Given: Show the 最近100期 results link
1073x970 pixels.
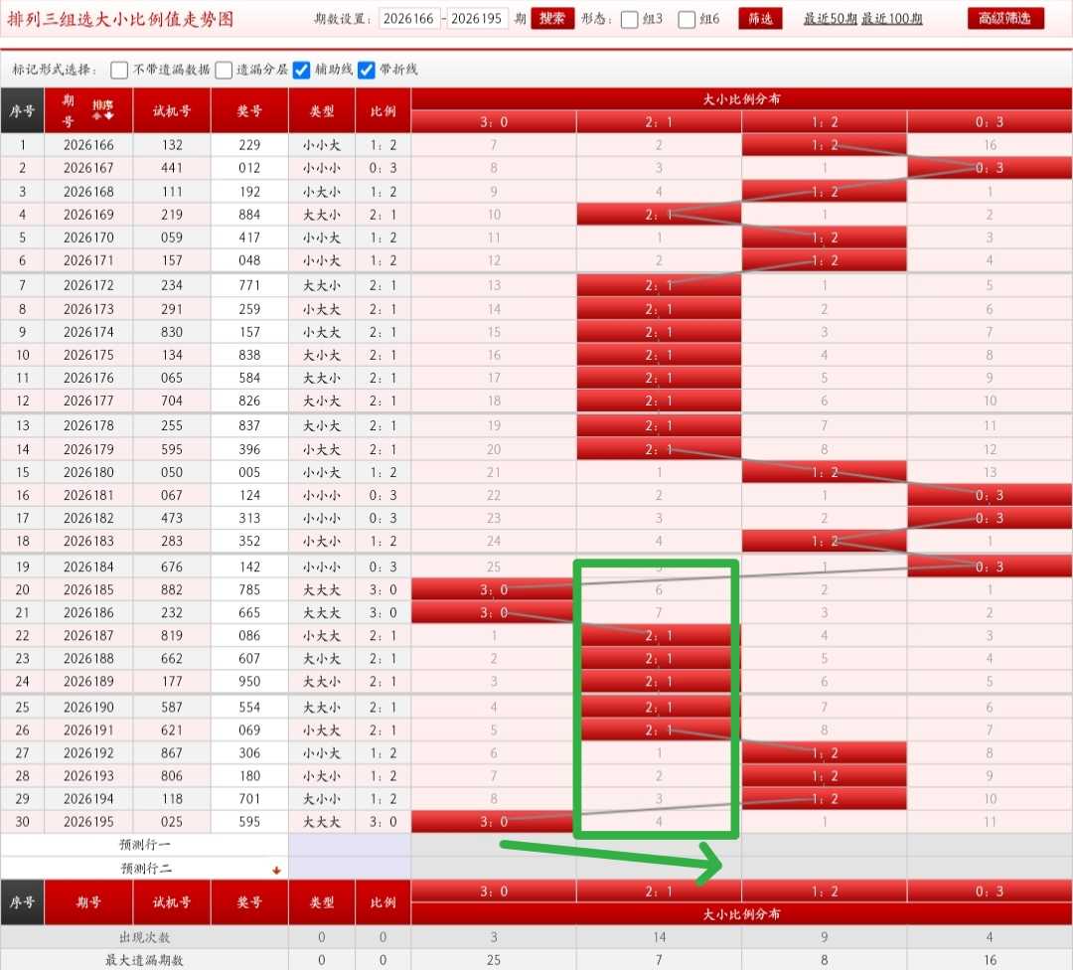Looking at the screenshot, I should pyautogui.click(x=891, y=19).
